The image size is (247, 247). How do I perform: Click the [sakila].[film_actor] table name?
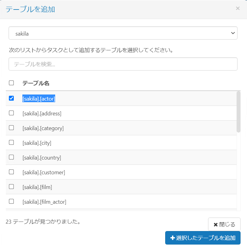[44, 202]
